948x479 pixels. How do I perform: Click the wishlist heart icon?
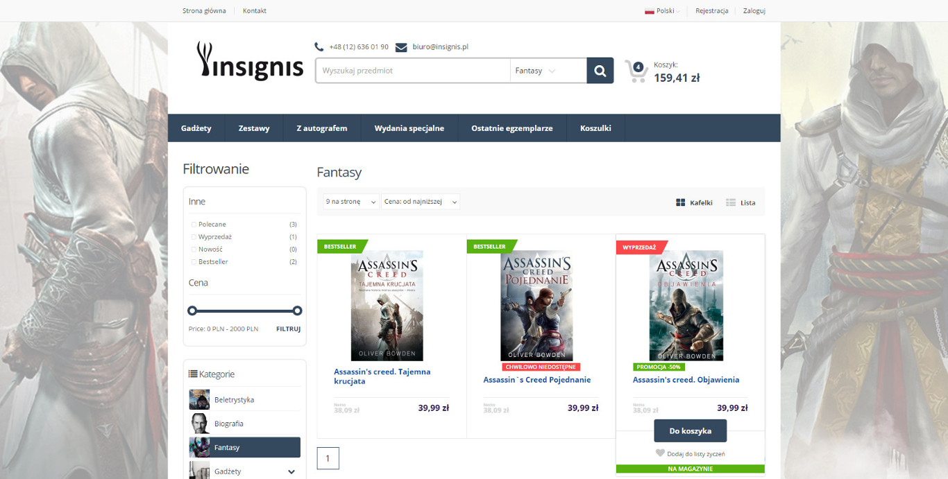coord(660,453)
